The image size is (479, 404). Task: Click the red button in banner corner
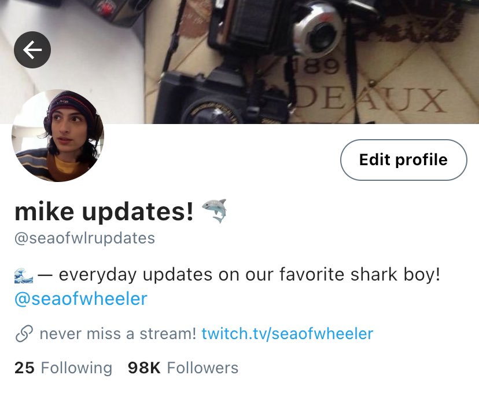click(x=106, y=9)
